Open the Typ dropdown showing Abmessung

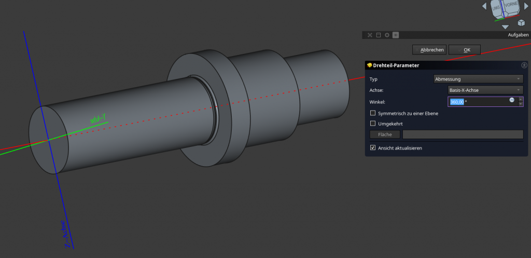tap(478, 79)
